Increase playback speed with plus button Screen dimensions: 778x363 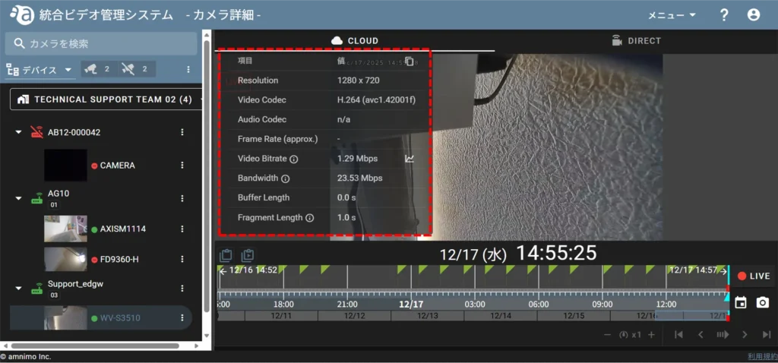[x=651, y=335]
